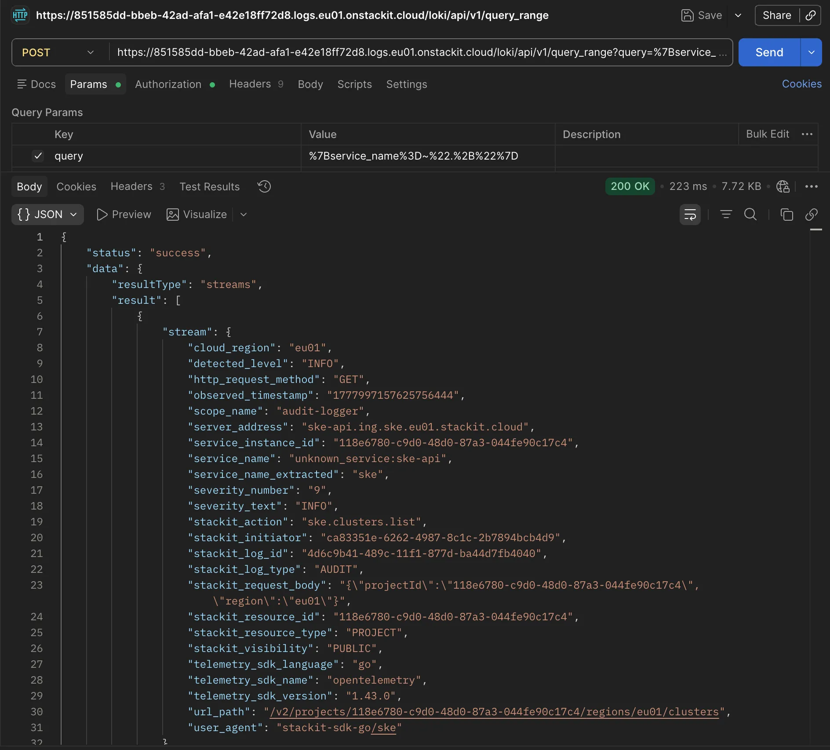
Task: Open the request Headers tab
Action: point(256,84)
